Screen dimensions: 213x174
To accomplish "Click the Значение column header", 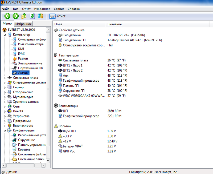I will (x=158, y=24).
